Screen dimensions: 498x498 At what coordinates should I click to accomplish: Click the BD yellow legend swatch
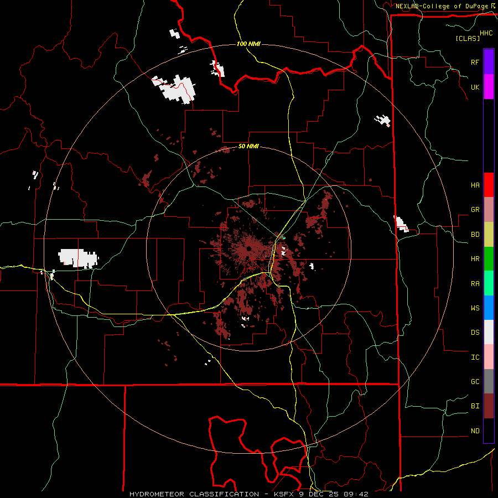coord(489,234)
